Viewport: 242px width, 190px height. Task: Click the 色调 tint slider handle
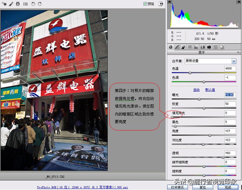[x=204, y=82]
